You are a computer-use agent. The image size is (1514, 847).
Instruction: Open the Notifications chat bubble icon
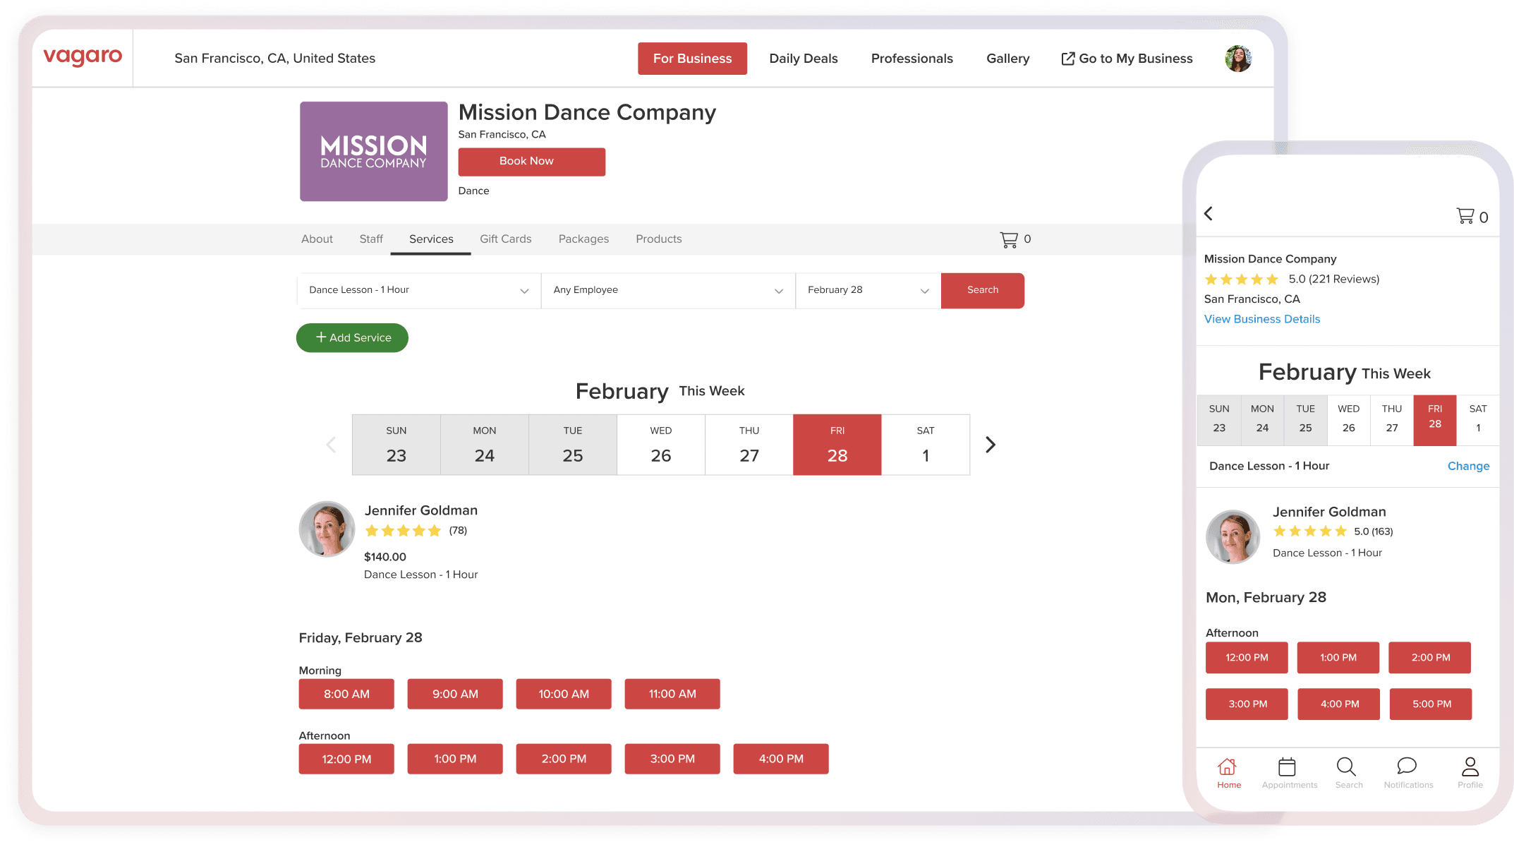click(1407, 767)
